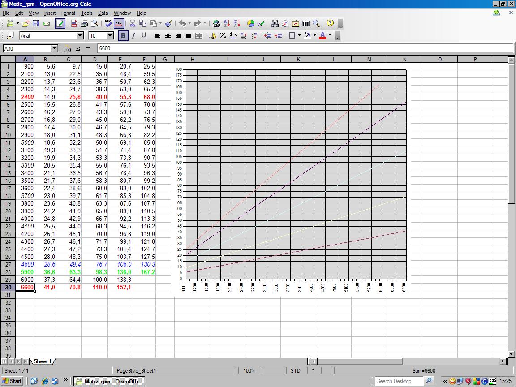Click the Merge Cells icon
Viewport: 516px width, 387px height.
click(199, 35)
